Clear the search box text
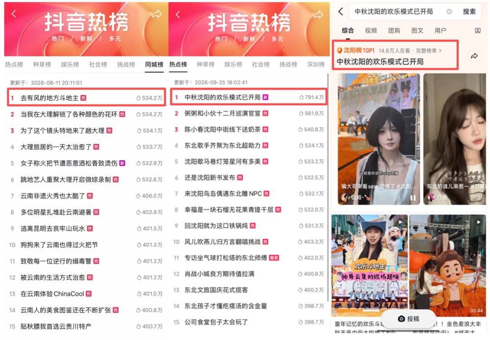This screenshot has width=490, height=340. coord(449,11)
